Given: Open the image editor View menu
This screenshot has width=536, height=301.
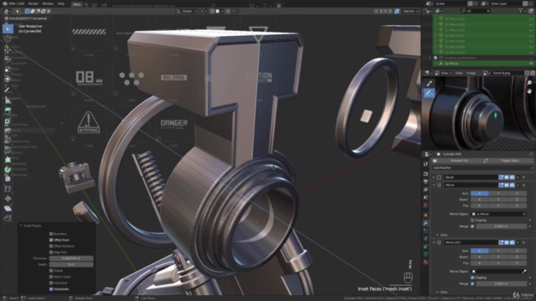Looking at the screenshot, I should coord(459,73).
